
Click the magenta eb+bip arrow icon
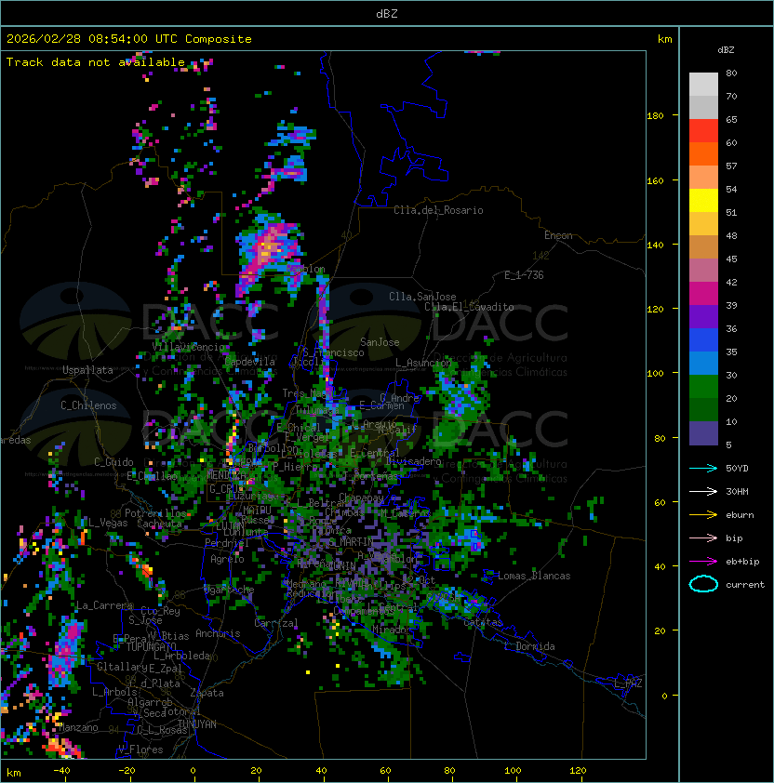703,561
